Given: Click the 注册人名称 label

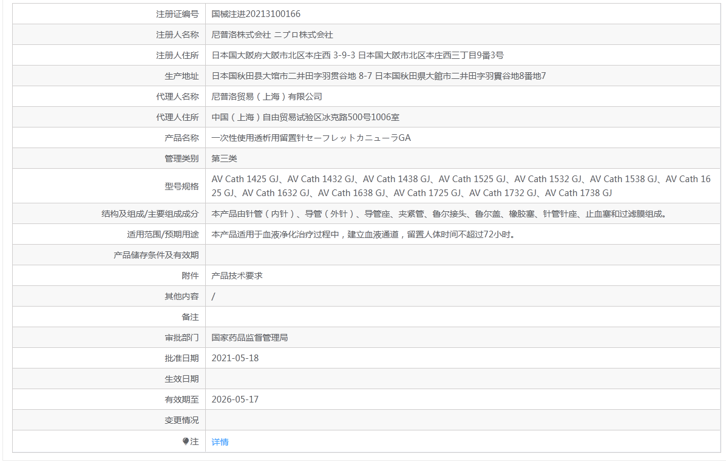Looking at the screenshot, I should [177, 35].
